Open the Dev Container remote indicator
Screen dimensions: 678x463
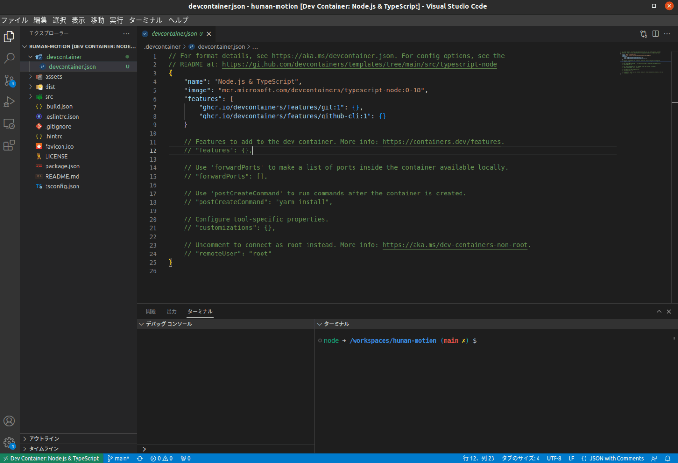(x=52, y=458)
